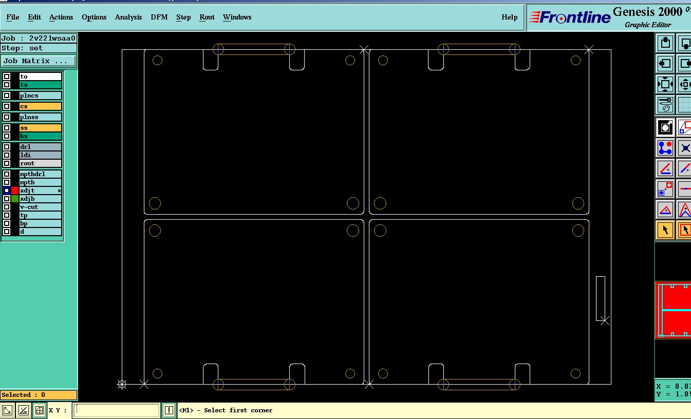Toggle checkbox for layer 'to'
The height and width of the screenshot is (419, 691).
(x=7, y=77)
